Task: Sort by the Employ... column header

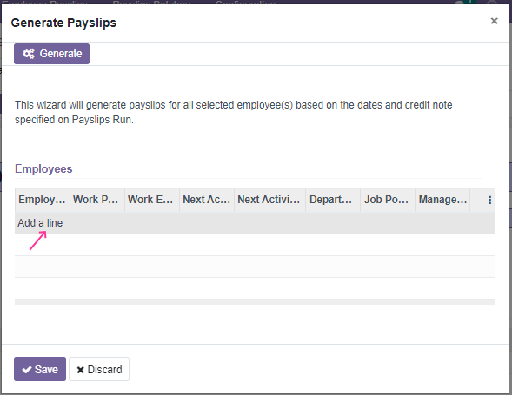Action: [42, 200]
